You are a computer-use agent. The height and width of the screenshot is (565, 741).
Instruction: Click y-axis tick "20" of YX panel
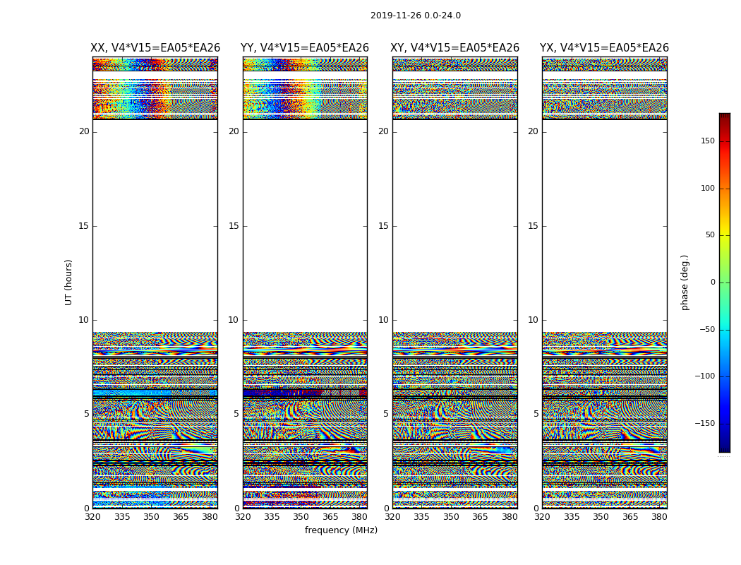(x=533, y=131)
